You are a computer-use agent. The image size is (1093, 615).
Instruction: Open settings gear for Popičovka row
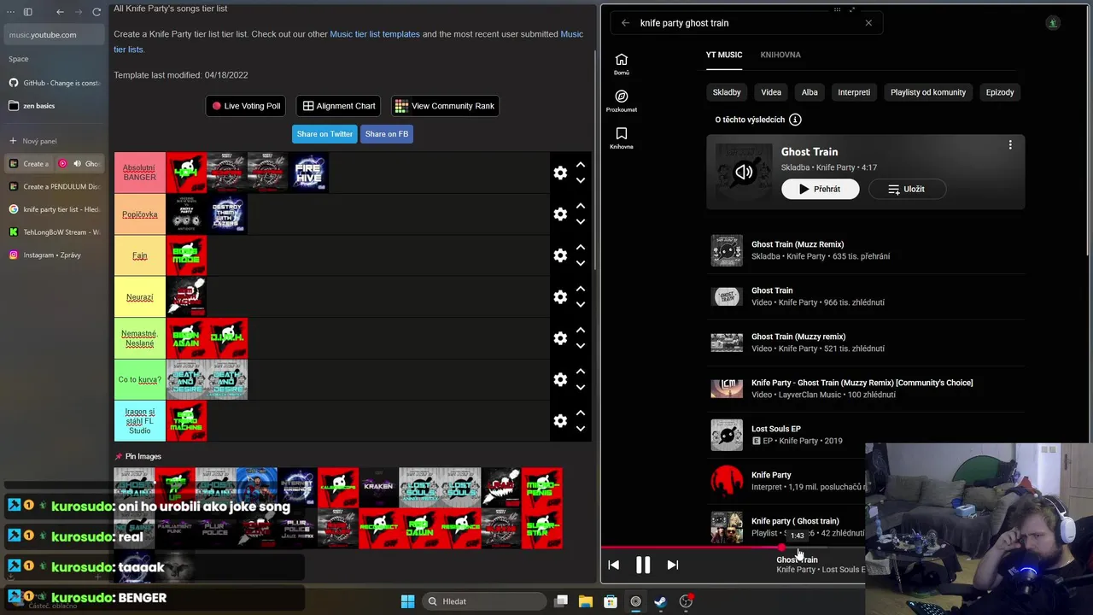click(560, 214)
